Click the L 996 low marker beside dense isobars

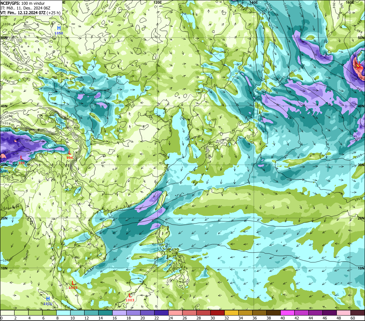[70, 155]
